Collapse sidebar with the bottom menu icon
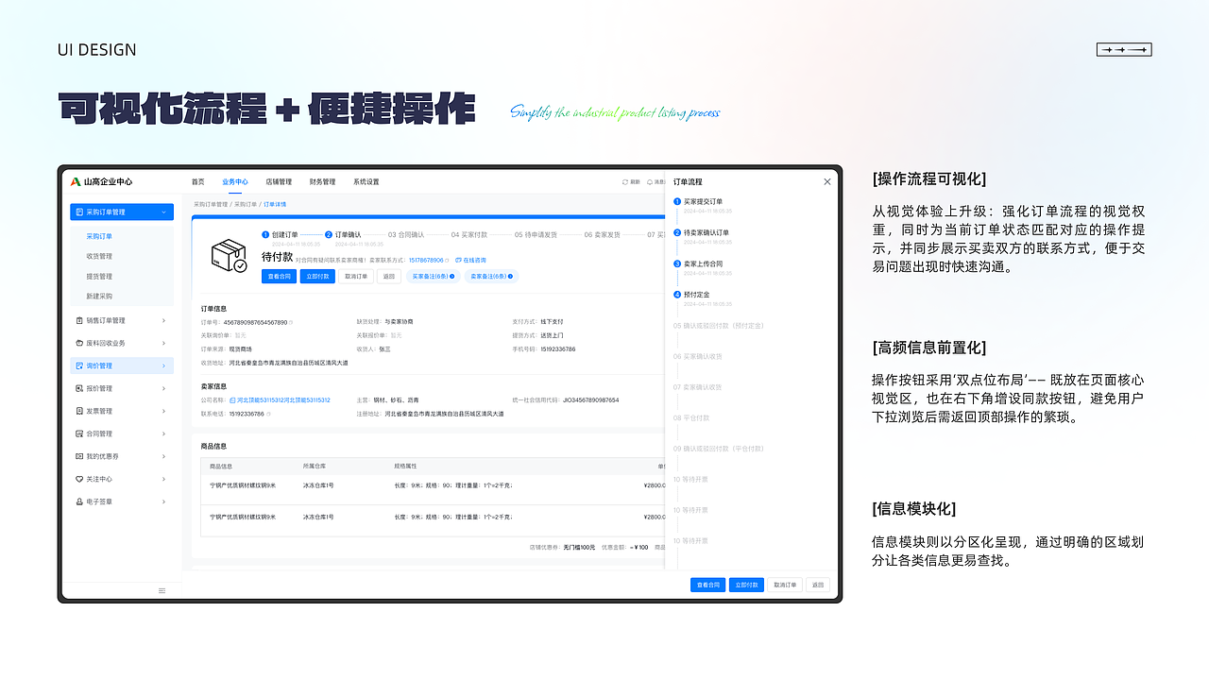This screenshot has height=680, width=1209. [162, 590]
